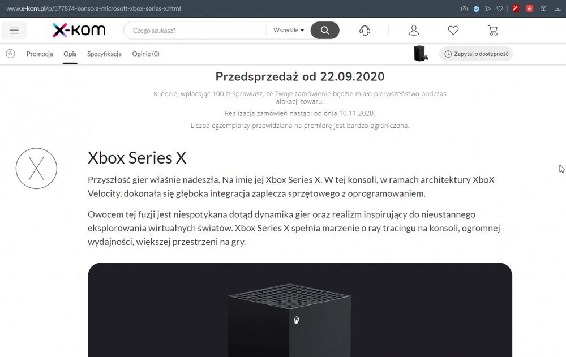Screen dimensions: 566x357
Task: Switch to the Specyfikacja tab
Action: tap(104, 54)
